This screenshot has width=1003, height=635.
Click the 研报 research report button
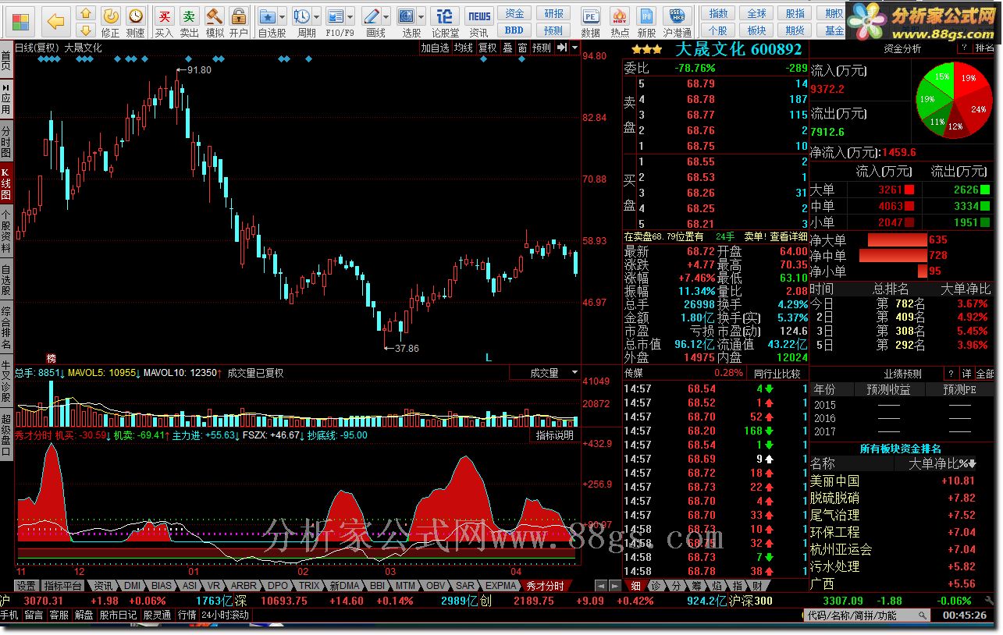[x=553, y=14]
